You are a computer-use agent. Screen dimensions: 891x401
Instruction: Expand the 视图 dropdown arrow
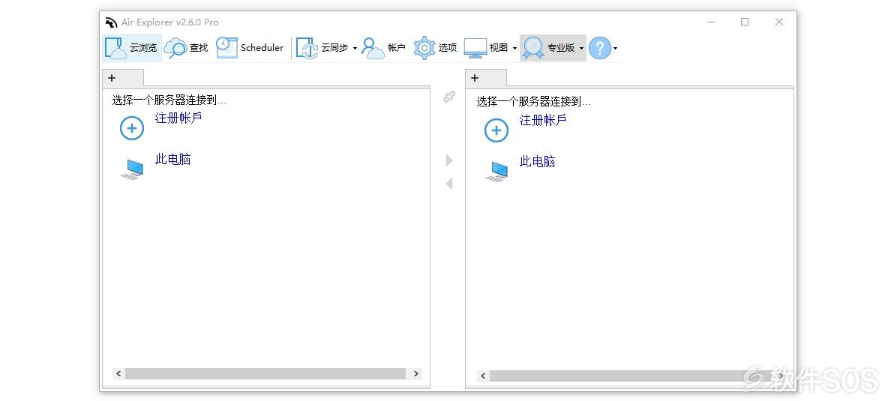point(514,48)
